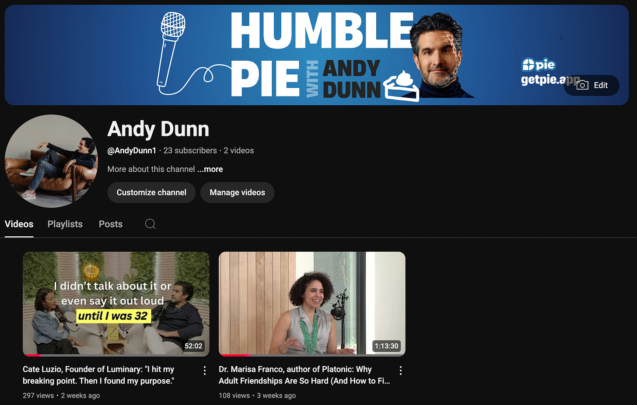
Task: Click the '108 views' text
Action: [234, 395]
